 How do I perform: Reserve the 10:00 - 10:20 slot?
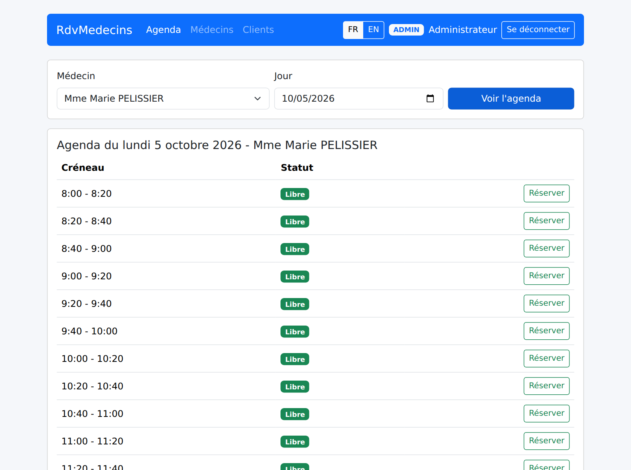pos(546,358)
